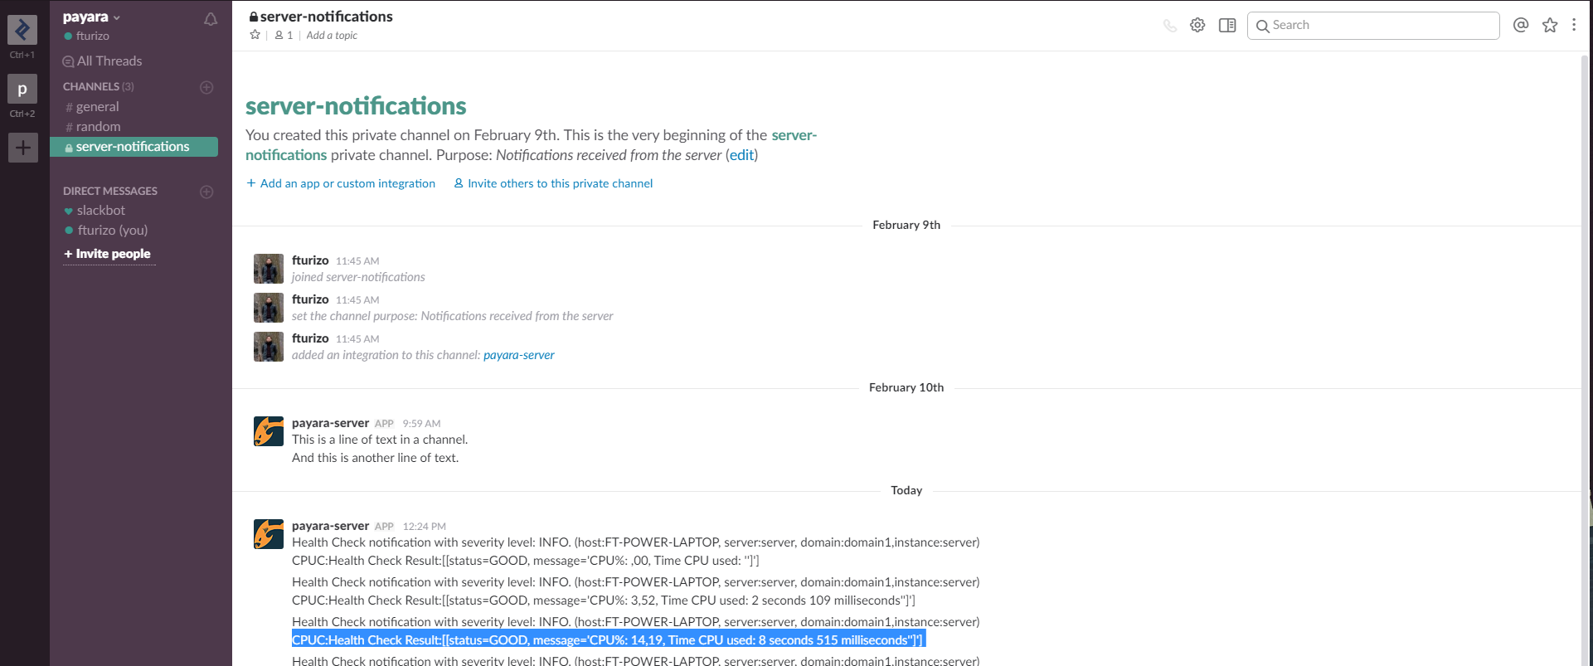Click Add an app or custom integration
The width and height of the screenshot is (1593, 666).
pos(347,183)
